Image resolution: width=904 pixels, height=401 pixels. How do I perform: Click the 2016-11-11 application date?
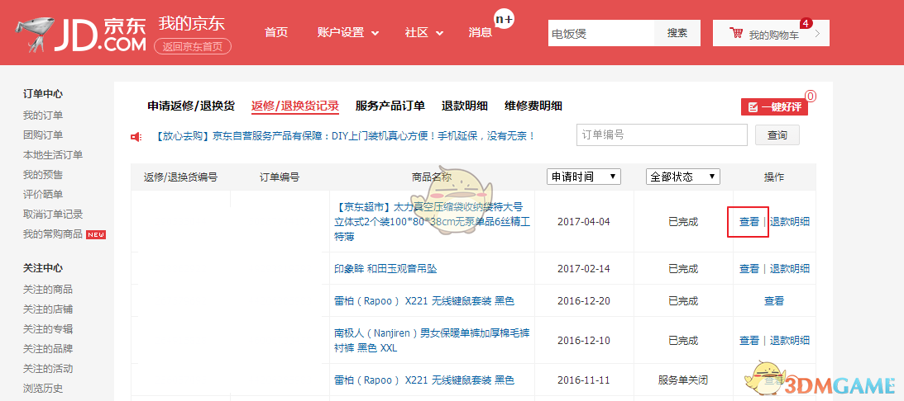(583, 380)
